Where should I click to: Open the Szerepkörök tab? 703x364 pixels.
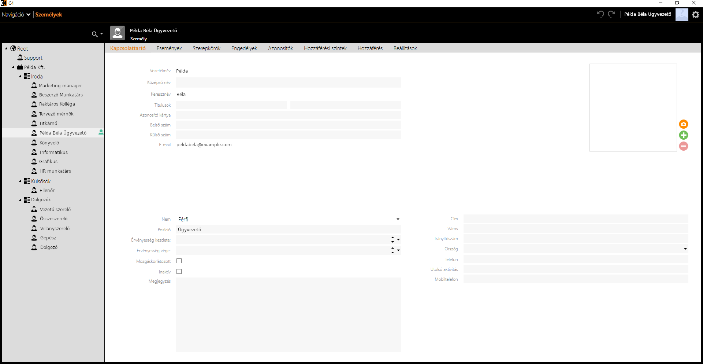(207, 48)
